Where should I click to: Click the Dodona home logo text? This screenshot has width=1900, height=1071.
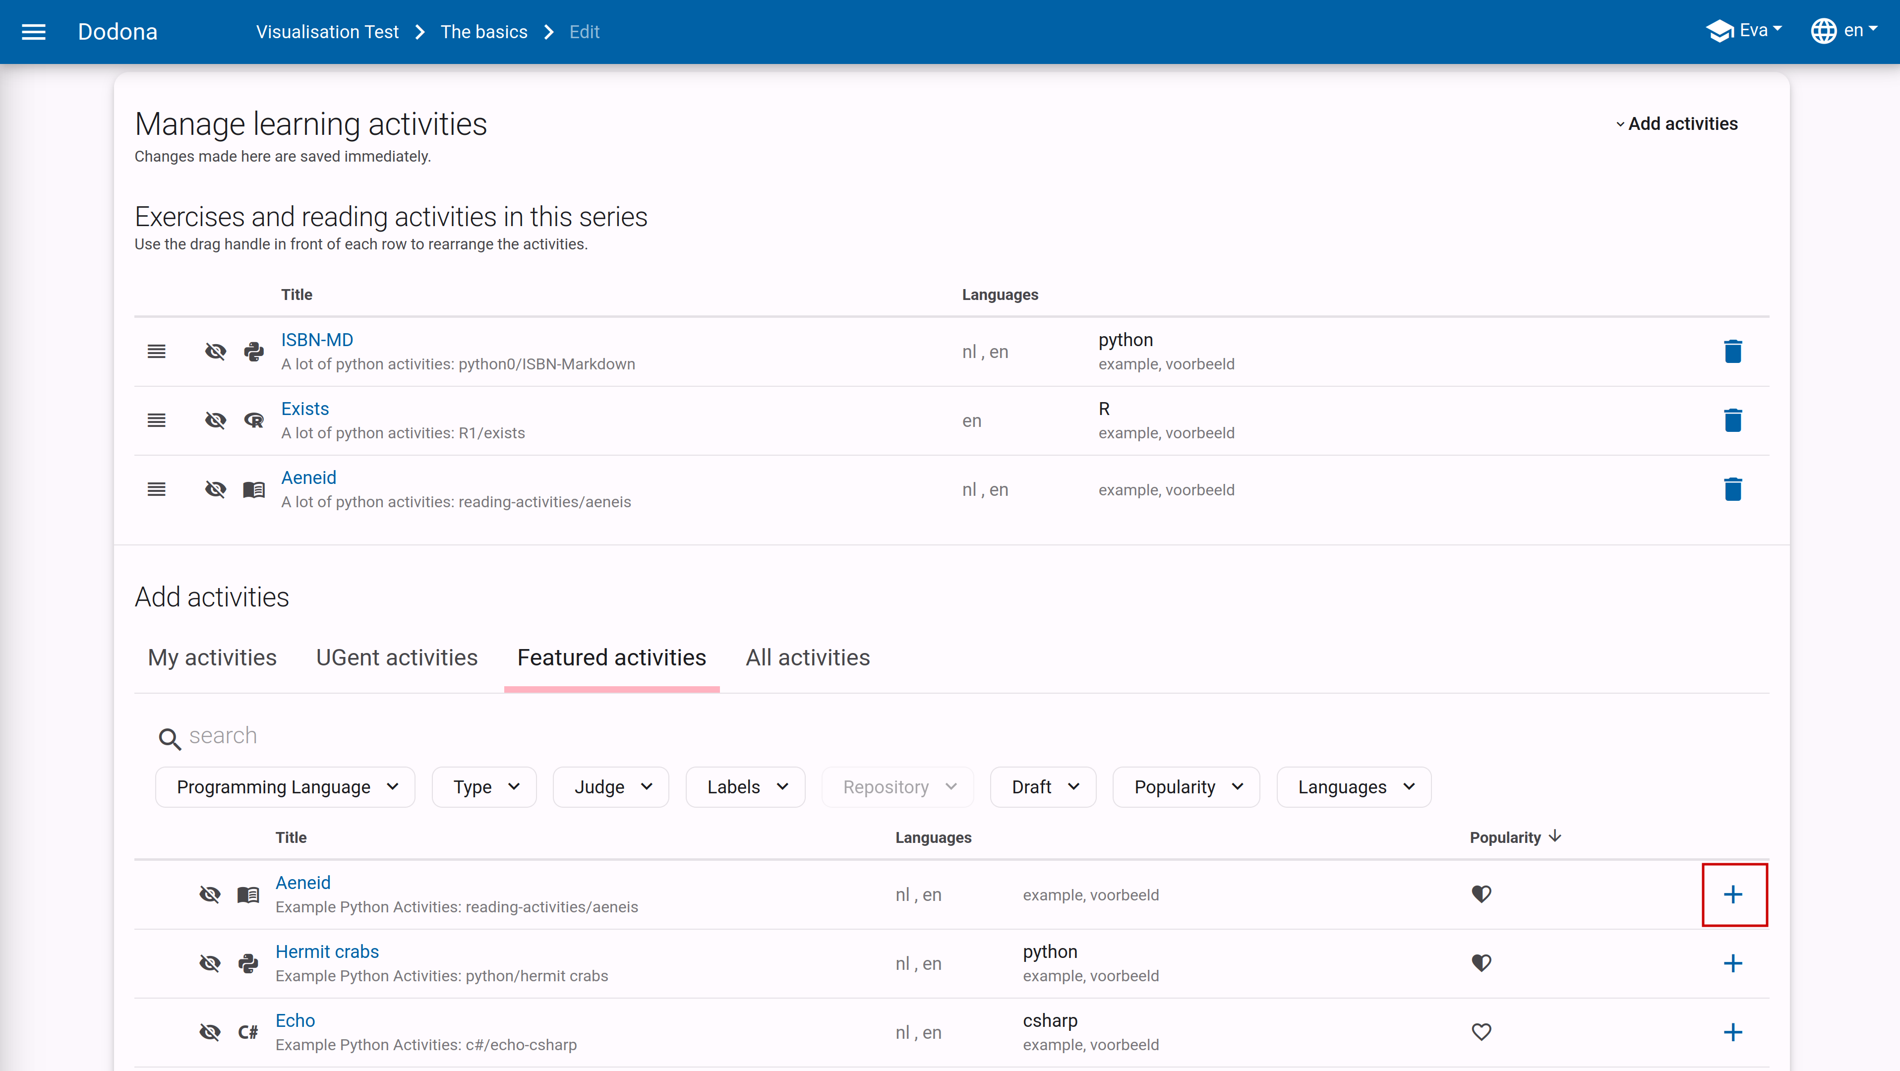tap(118, 32)
